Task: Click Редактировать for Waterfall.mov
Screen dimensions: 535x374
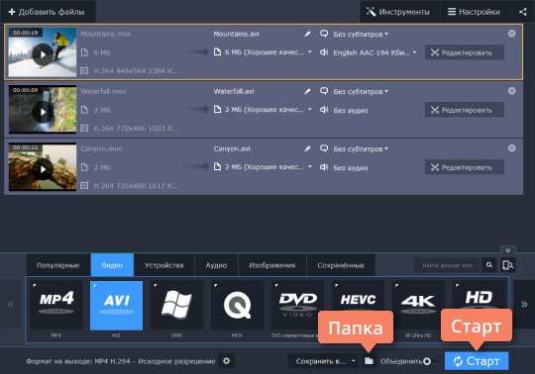Action: click(464, 110)
